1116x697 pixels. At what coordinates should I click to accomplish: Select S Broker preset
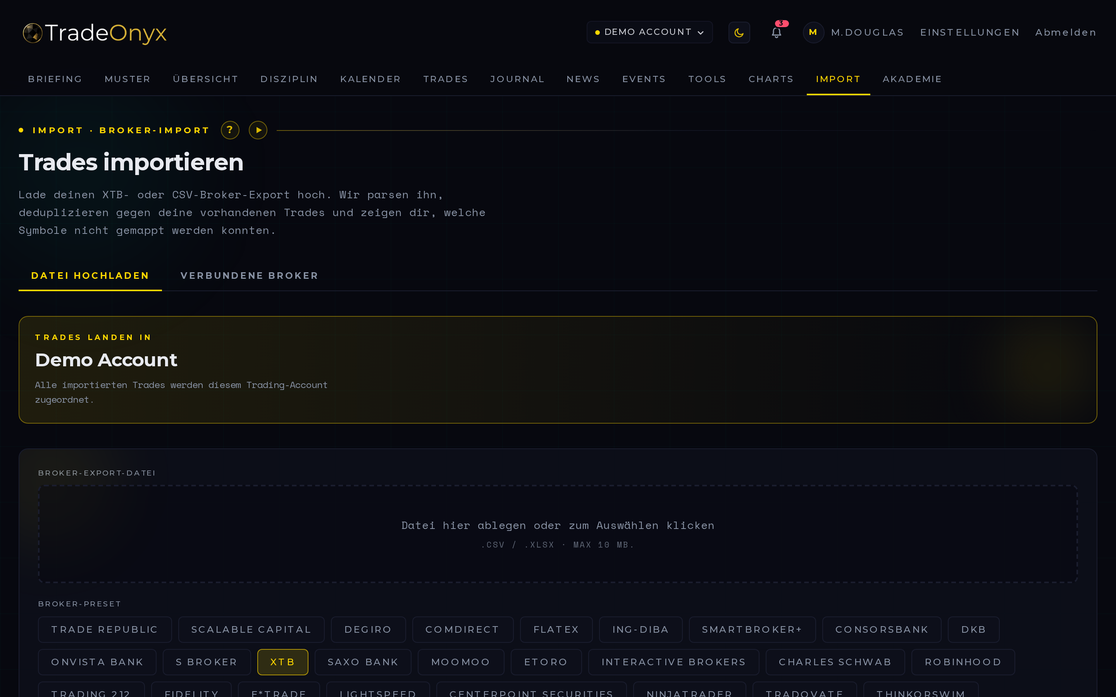pos(207,662)
